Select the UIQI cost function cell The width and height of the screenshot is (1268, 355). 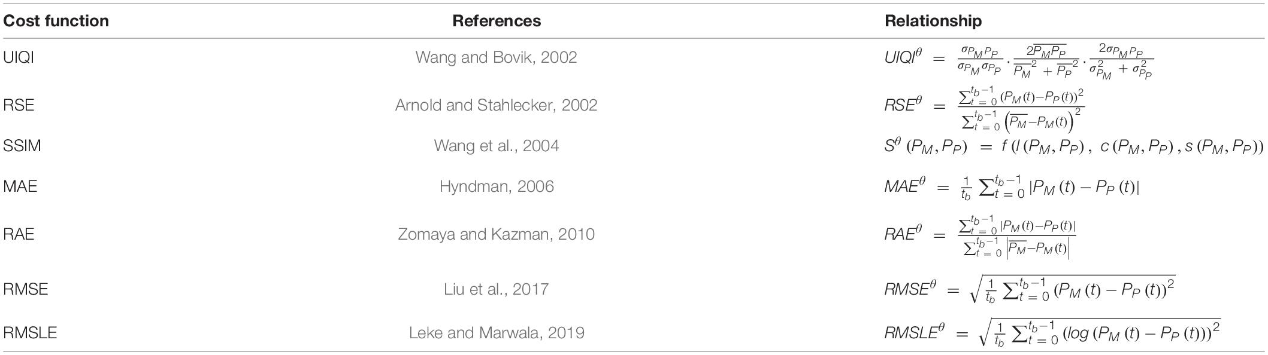(x=19, y=57)
